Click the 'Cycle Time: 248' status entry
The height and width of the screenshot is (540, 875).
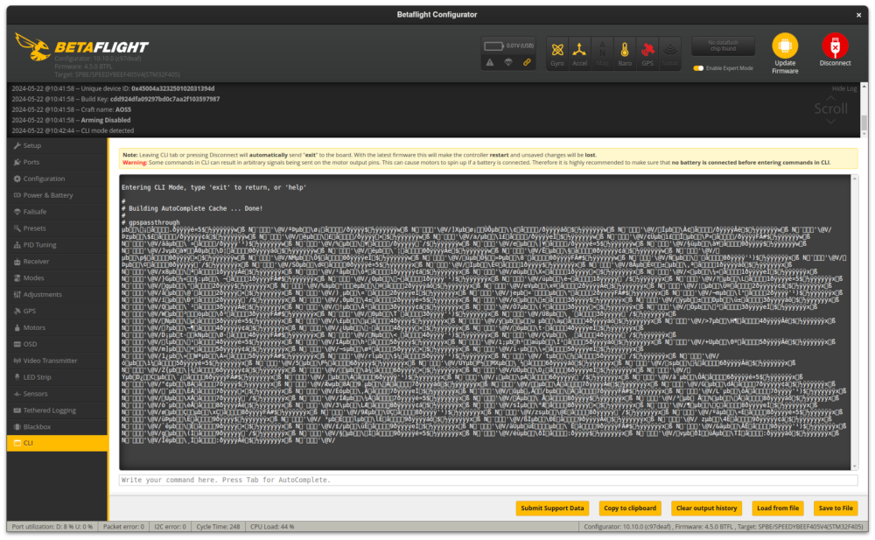tap(218, 527)
